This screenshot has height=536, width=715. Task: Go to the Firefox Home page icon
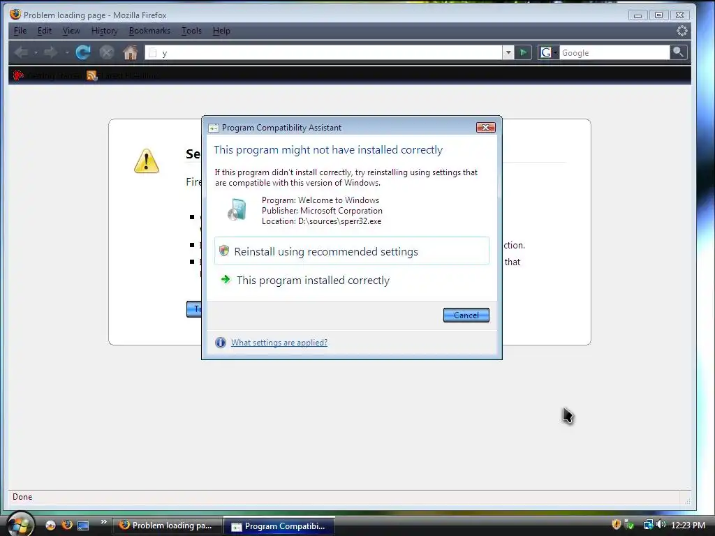131,52
